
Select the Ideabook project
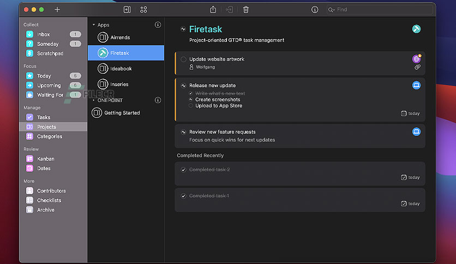[x=126, y=69]
